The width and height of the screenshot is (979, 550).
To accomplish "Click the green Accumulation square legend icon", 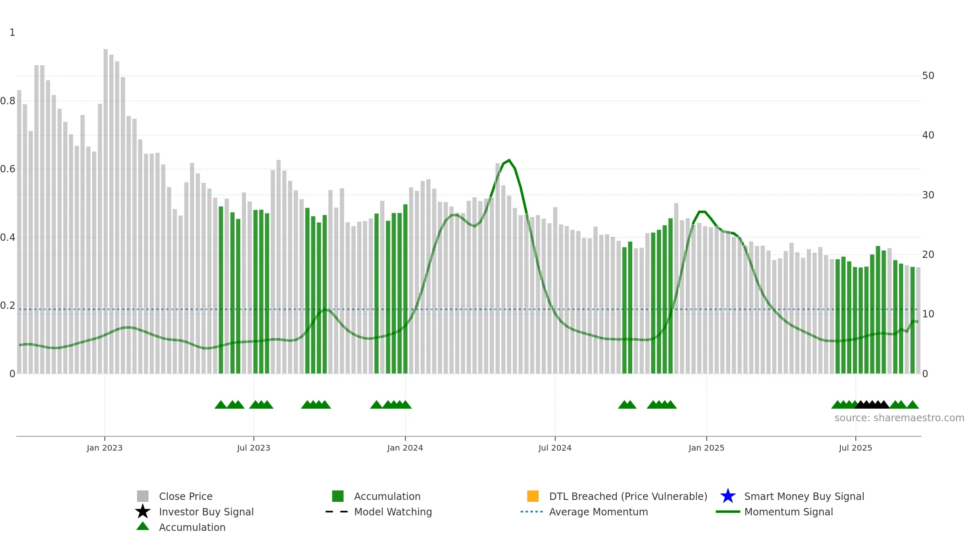I will coord(338,496).
